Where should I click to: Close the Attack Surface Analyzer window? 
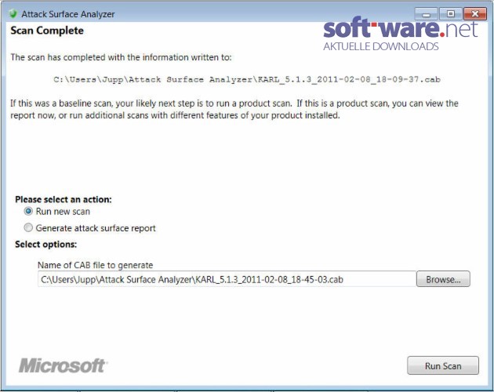pos(475,14)
